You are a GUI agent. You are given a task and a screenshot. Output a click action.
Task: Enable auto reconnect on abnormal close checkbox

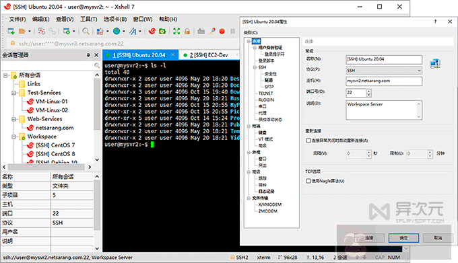point(308,141)
